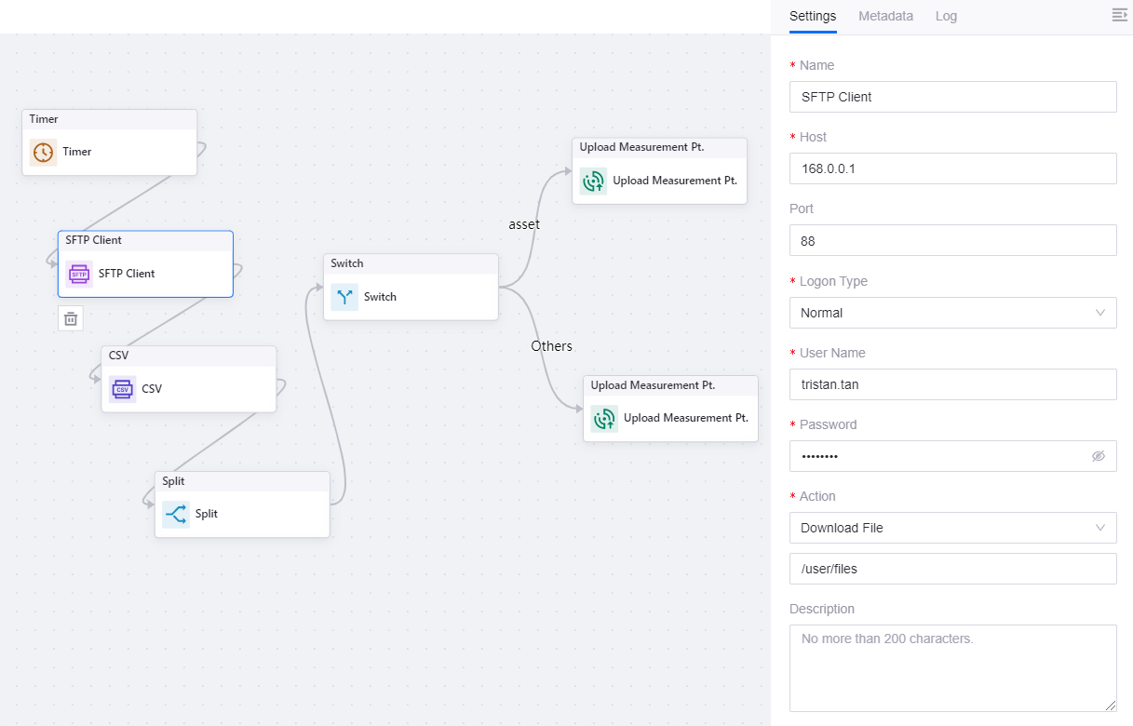Open the Settings tab

[x=812, y=16]
